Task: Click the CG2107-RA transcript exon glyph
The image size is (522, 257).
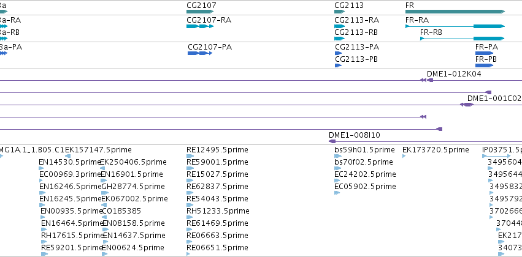Action: (x=200, y=26)
